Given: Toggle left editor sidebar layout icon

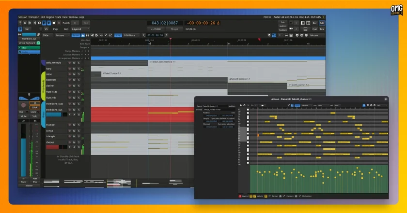Looking at the screenshot, I should click(x=303, y=23).
